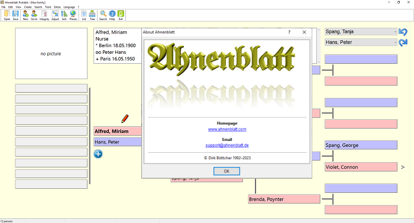Open the Tools menu
Viewport: 414px width, 223px height.
pyautogui.click(x=48, y=7)
